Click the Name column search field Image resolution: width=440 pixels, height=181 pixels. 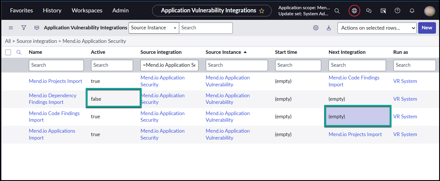click(56, 65)
